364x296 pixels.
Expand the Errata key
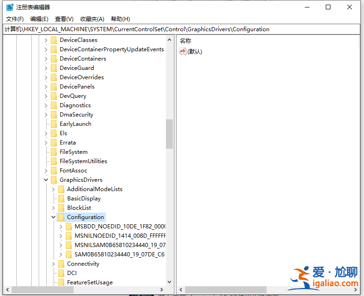[x=46, y=143]
